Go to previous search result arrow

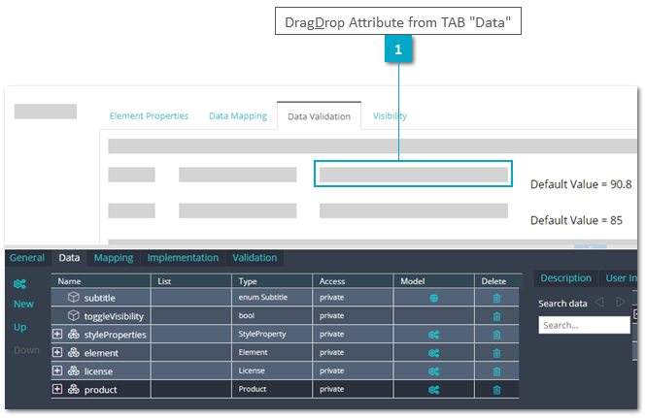pos(599,303)
